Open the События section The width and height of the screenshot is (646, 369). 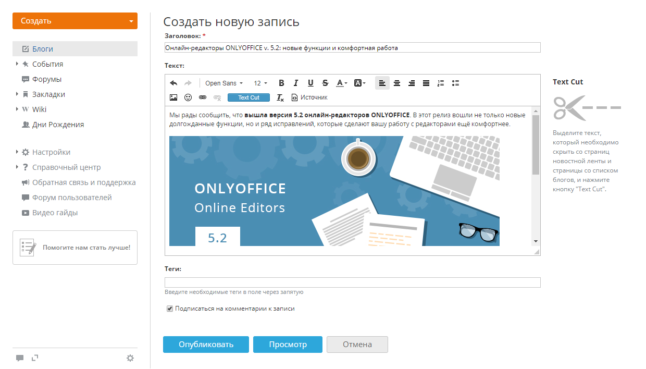pos(47,64)
